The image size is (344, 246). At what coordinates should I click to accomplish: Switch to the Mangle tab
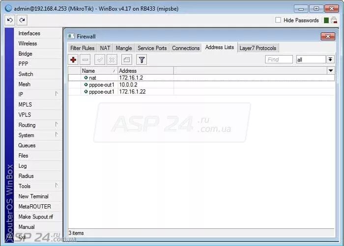(124, 48)
